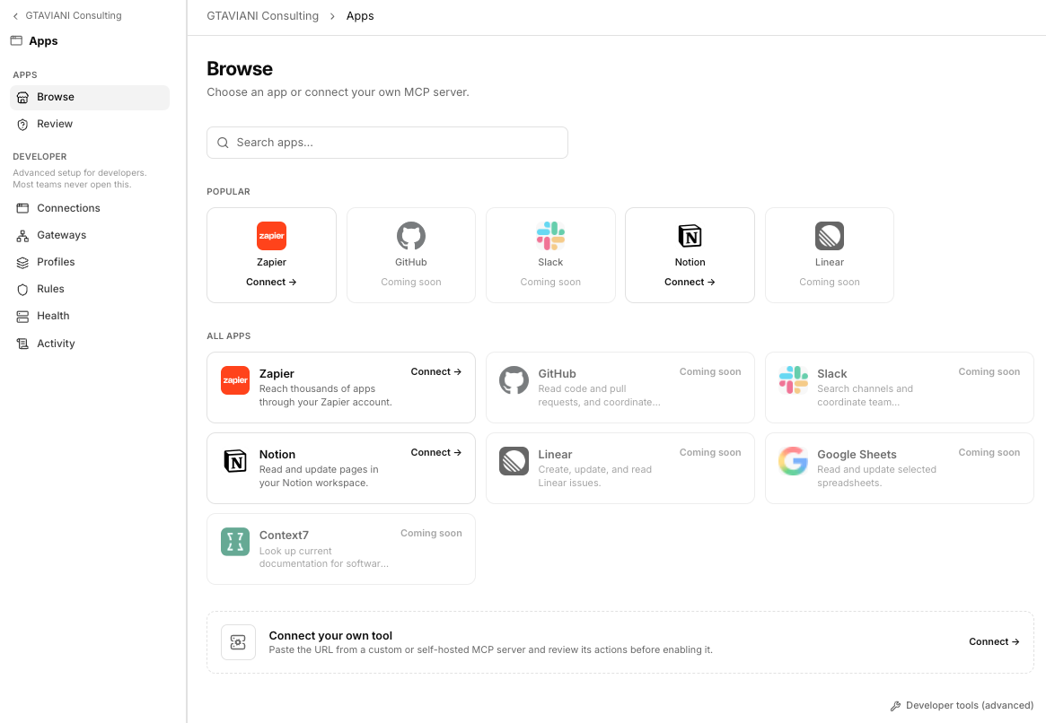Click the Health server icon
Image resolution: width=1046 pixels, height=723 pixels.
pos(22,317)
